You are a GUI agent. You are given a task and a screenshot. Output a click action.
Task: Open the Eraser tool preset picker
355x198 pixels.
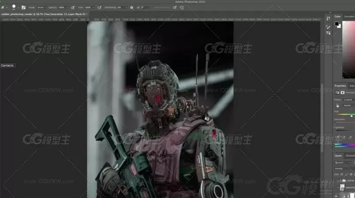click(3, 8)
